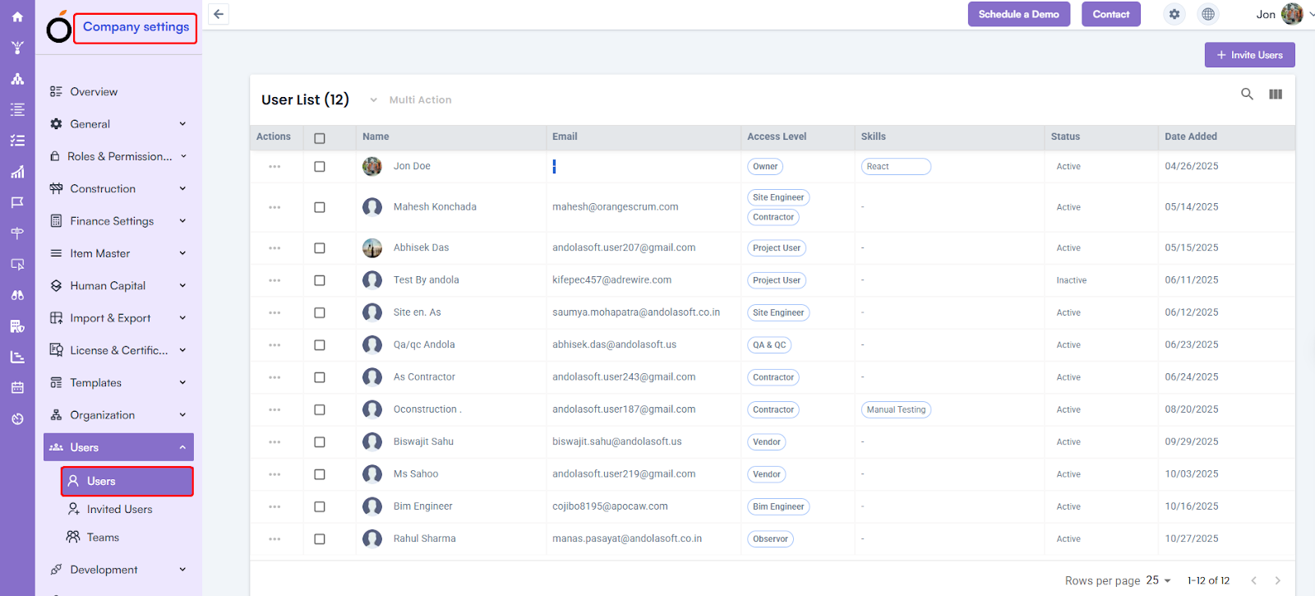Click the Schedule a Demo button
1315x596 pixels.
pyautogui.click(x=1018, y=14)
